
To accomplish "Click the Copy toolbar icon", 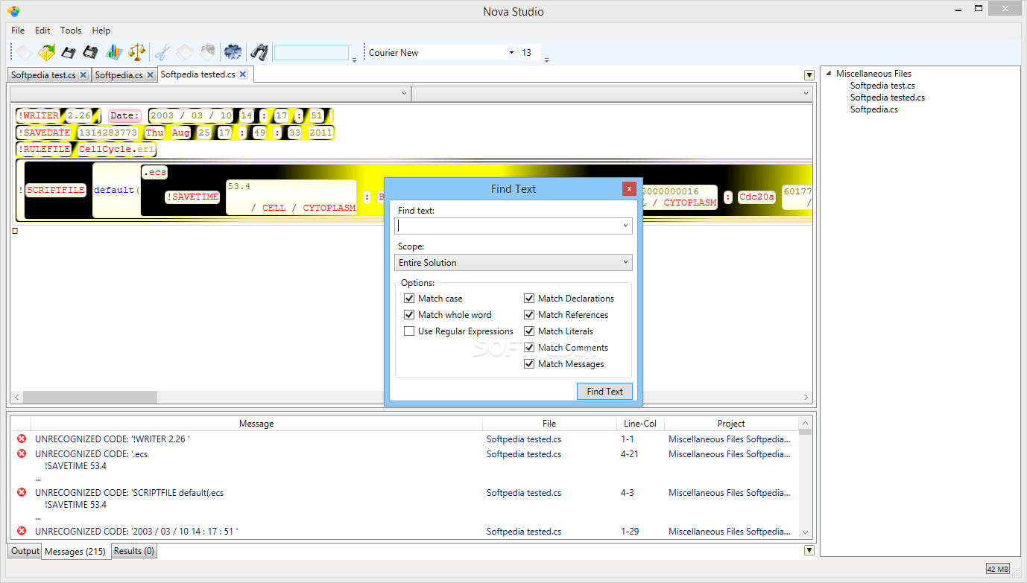I will coord(184,52).
